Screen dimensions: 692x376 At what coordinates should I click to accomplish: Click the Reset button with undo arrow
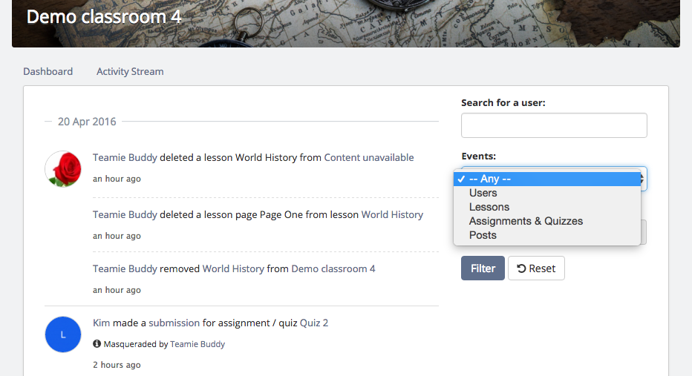click(536, 268)
